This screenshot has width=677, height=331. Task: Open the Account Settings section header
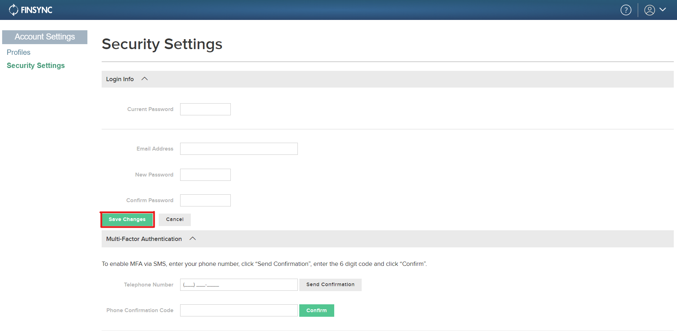pyautogui.click(x=45, y=37)
